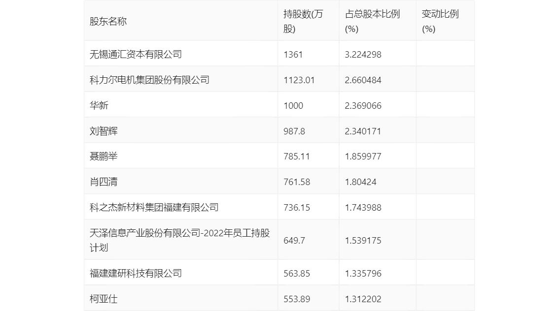The height and width of the screenshot is (311, 559).
Task: Click the 649.7 shares value
Action: coord(294,241)
